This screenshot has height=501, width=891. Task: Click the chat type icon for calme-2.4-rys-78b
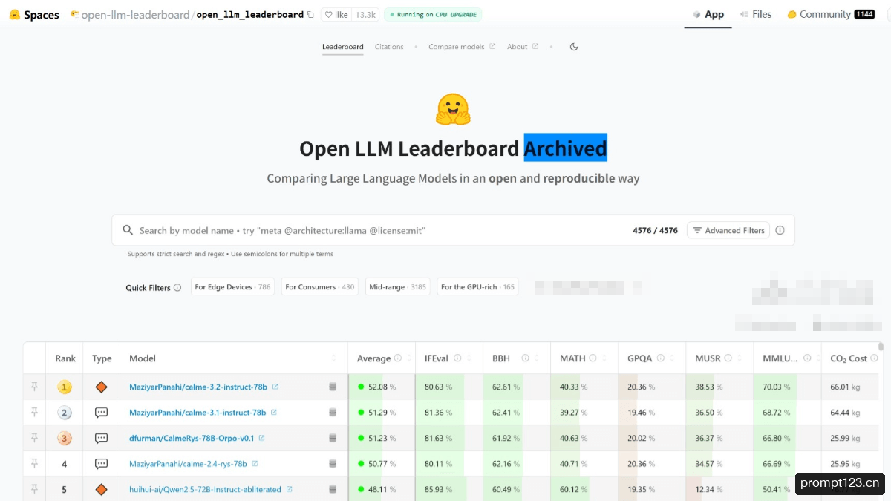(x=102, y=464)
